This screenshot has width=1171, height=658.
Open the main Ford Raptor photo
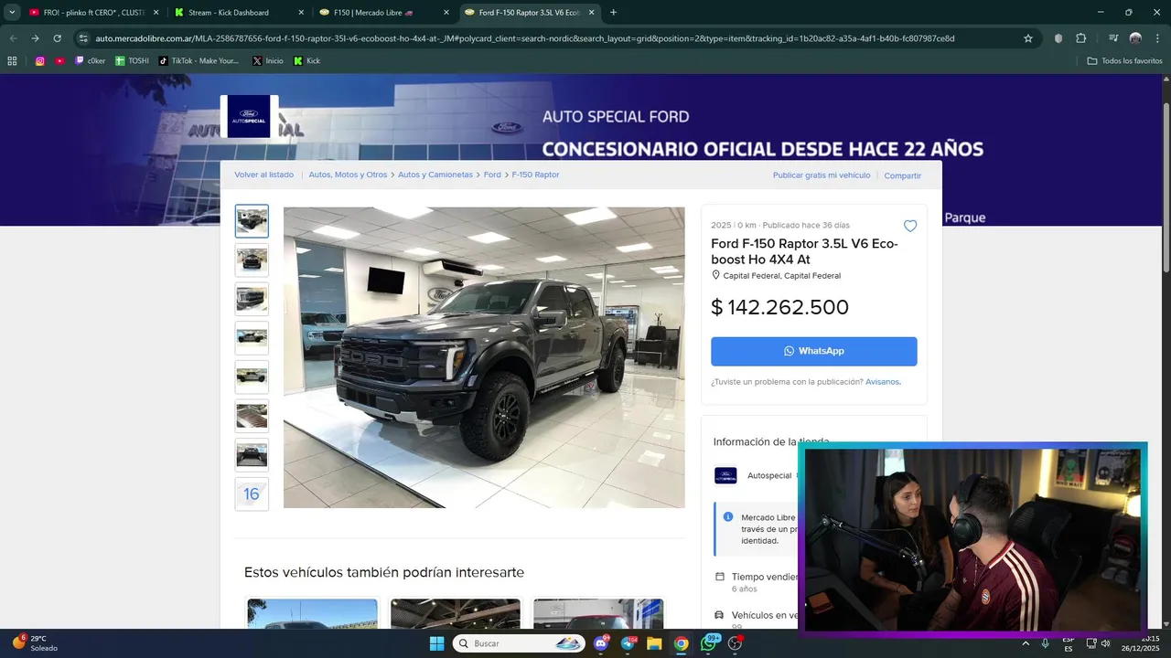(484, 357)
